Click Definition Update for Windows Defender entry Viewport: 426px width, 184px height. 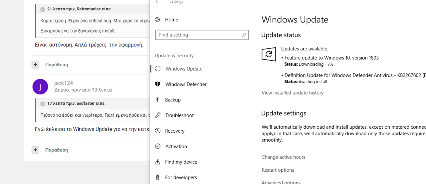pyautogui.click(x=355, y=75)
